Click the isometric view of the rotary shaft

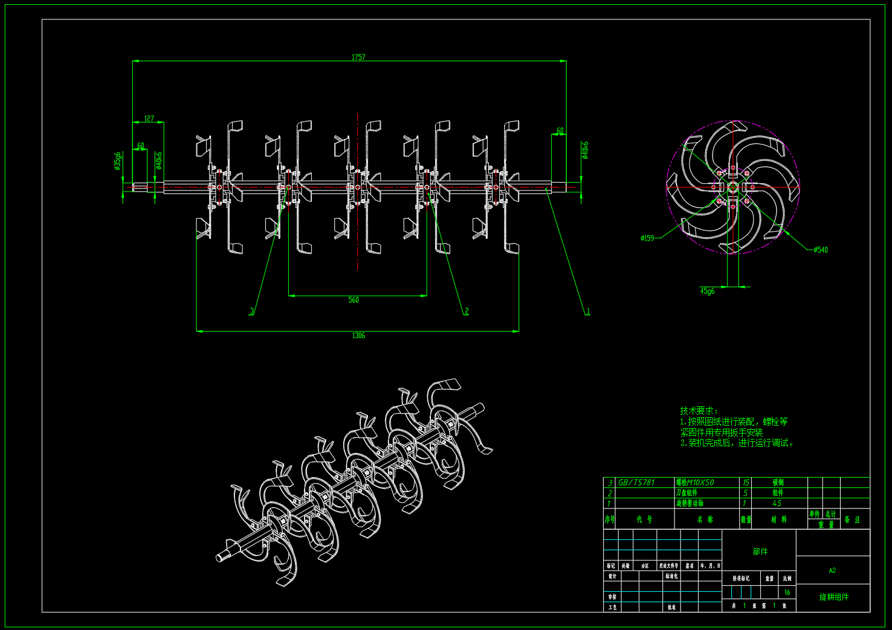coord(355,482)
